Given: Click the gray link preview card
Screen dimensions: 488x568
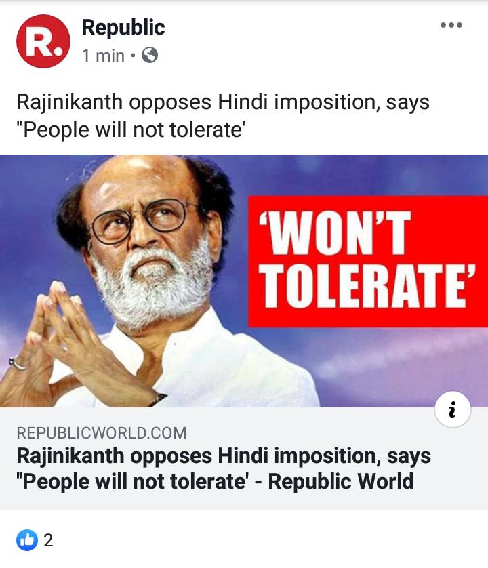Looking at the screenshot, I should [244, 459].
